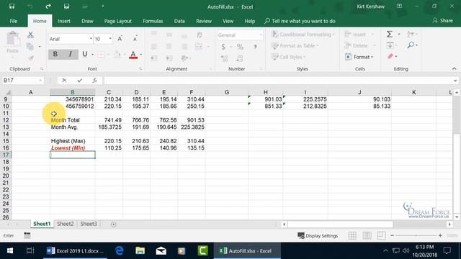461x259 pixels.
Task: Confirm the entry with the checkmark in the formula bar
Action: pos(80,81)
